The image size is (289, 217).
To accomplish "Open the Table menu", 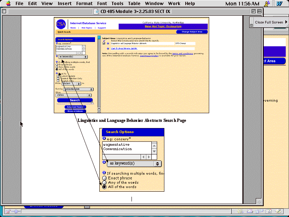I will click(x=134, y=4).
